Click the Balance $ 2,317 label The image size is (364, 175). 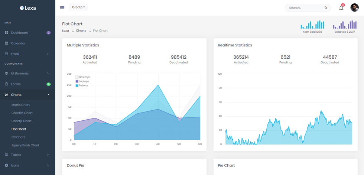point(345,32)
